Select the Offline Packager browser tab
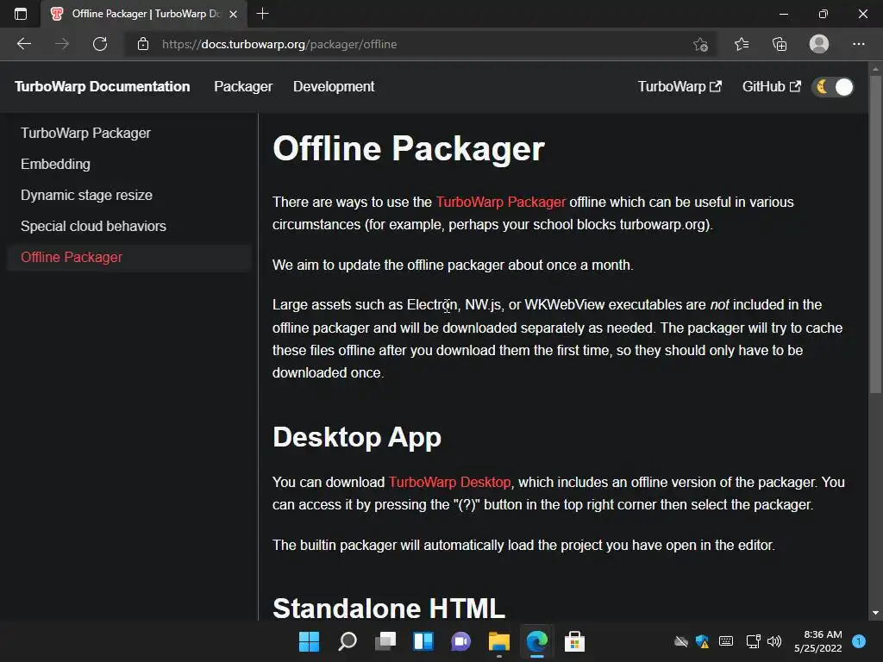 (x=144, y=14)
